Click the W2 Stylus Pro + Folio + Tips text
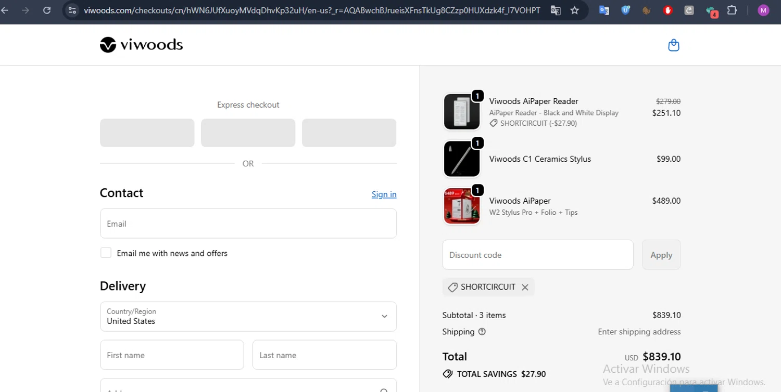This screenshot has height=392, width=781. click(533, 212)
